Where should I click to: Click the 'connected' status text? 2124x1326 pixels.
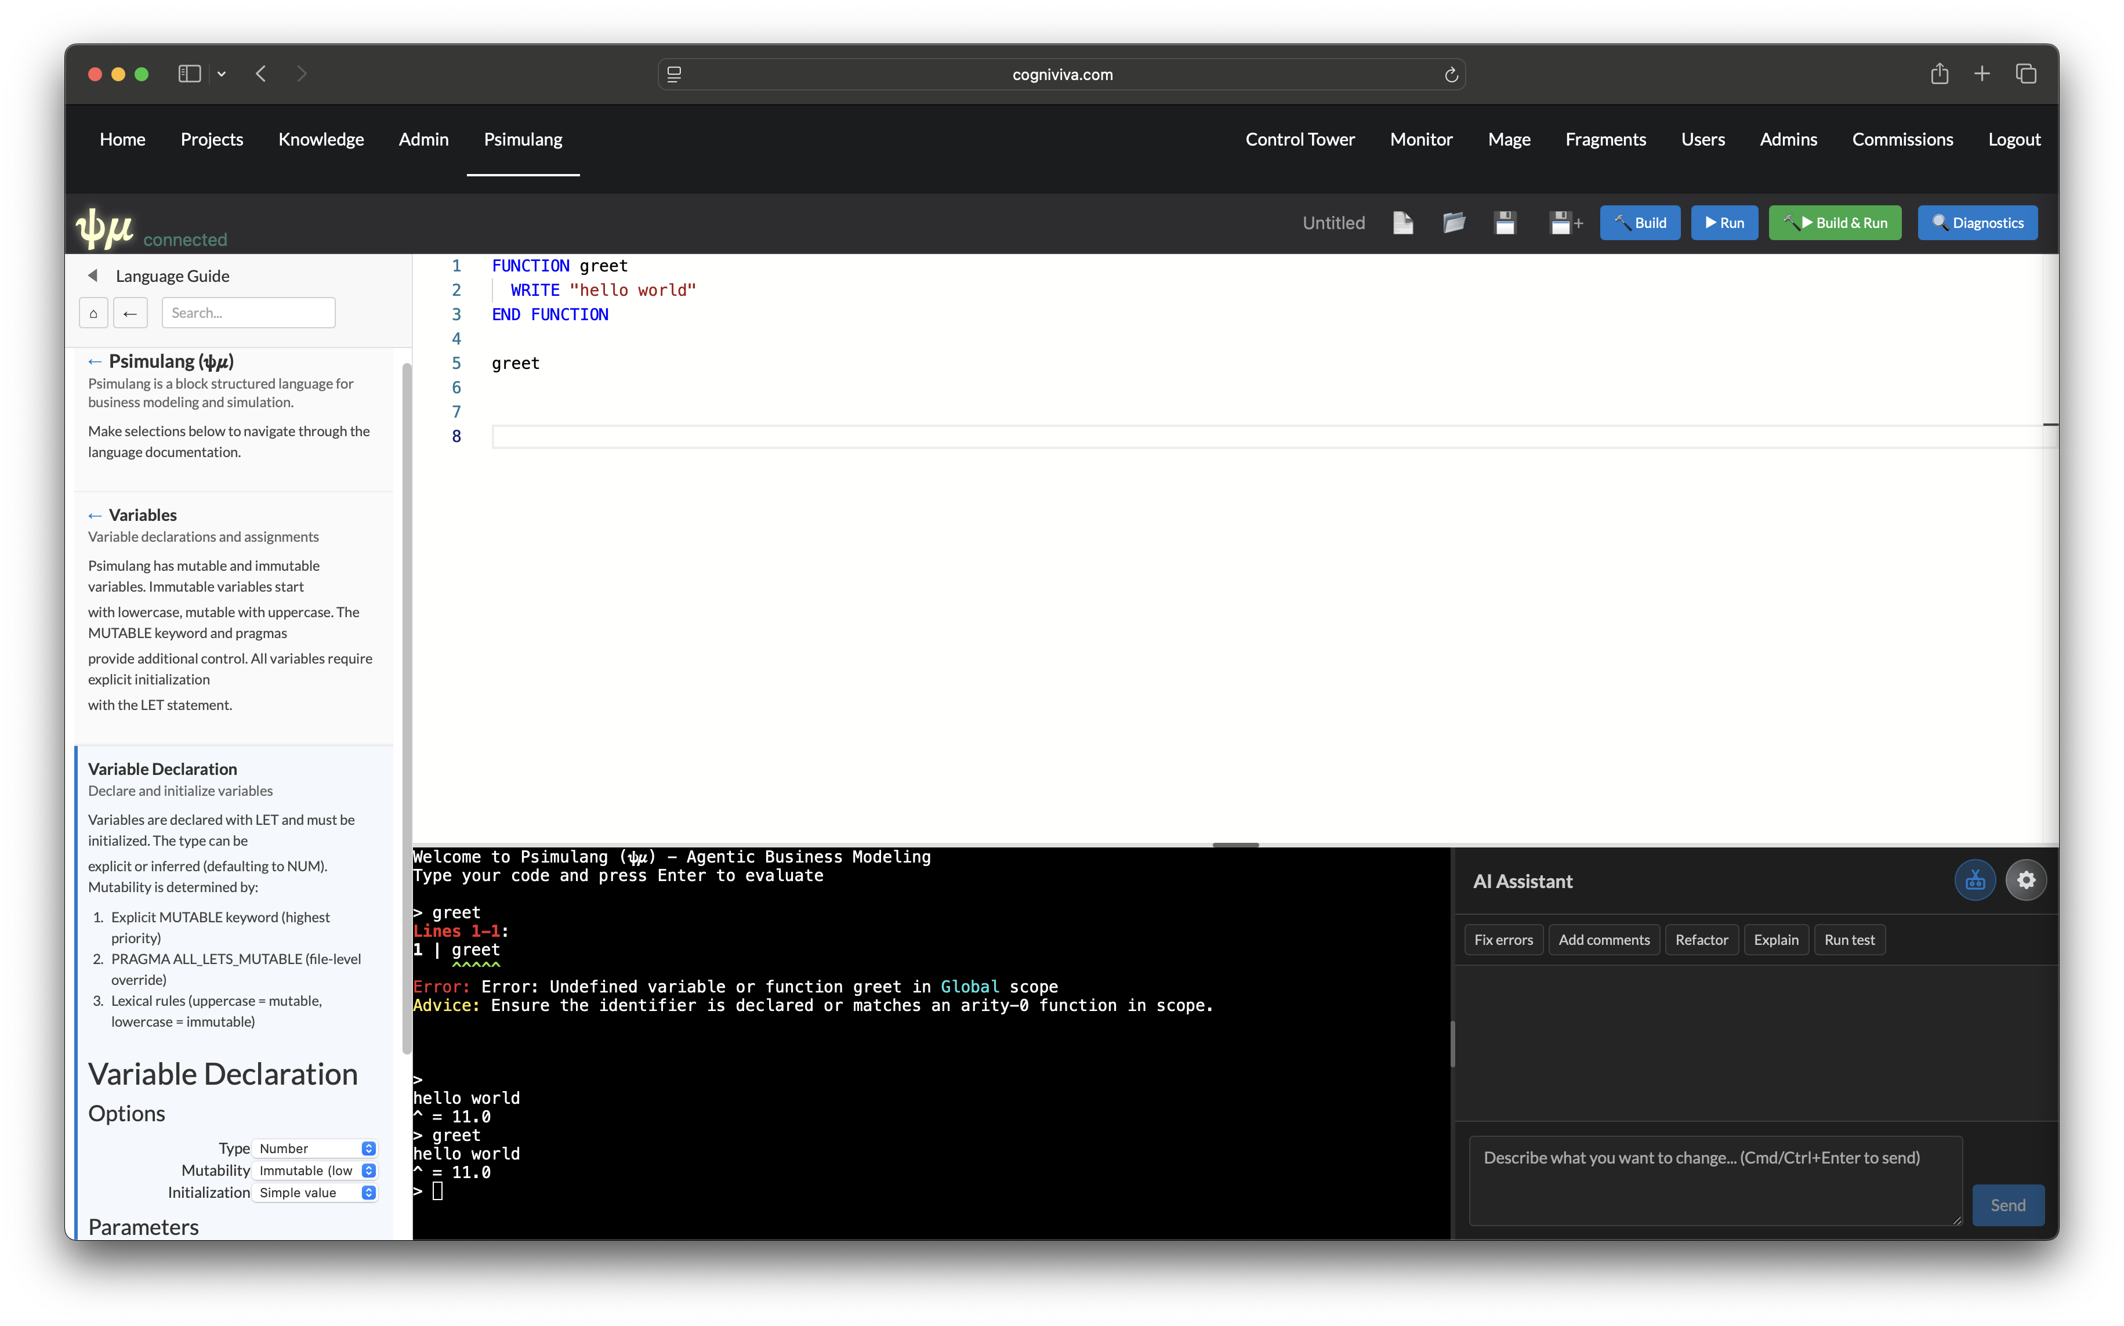(185, 240)
